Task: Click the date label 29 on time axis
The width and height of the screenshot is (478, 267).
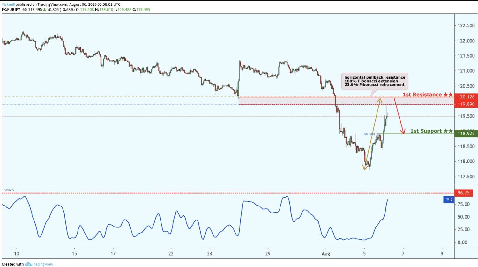Action: click(268, 254)
